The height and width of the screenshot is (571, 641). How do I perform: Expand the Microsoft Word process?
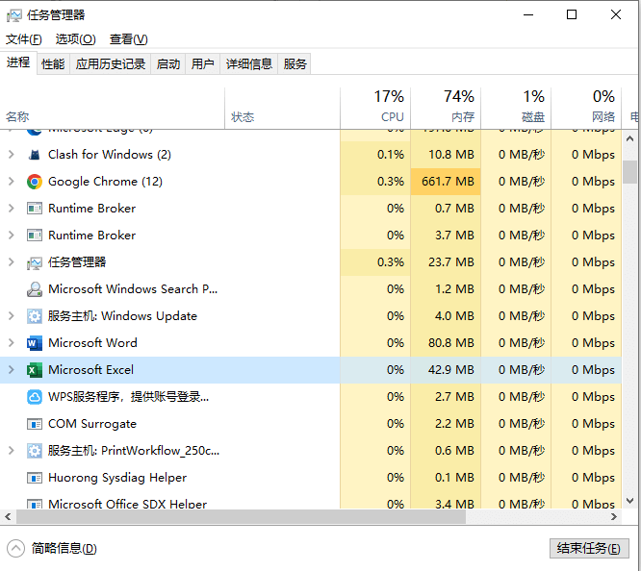[11, 342]
